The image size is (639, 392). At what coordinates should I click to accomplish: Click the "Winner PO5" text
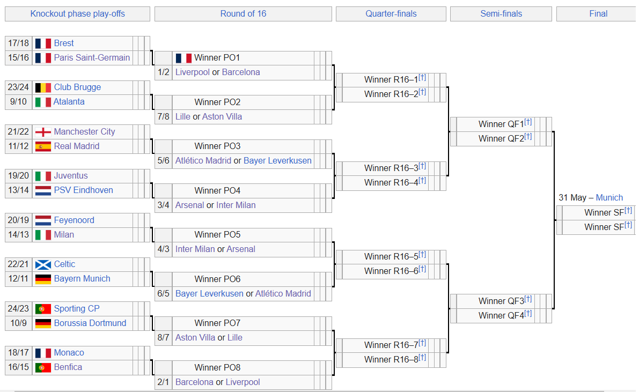click(217, 235)
